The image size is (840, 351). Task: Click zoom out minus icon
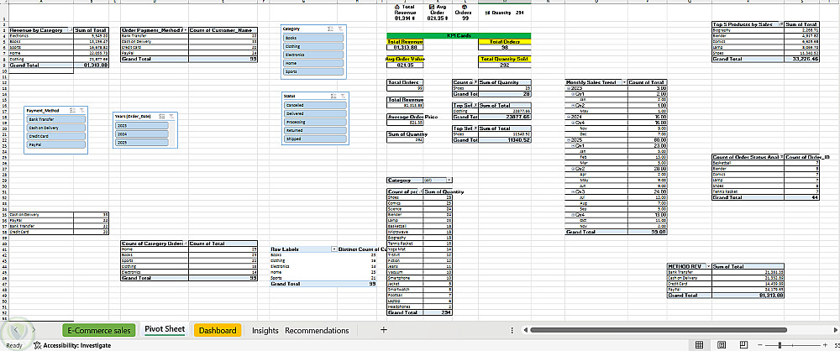tap(761, 344)
